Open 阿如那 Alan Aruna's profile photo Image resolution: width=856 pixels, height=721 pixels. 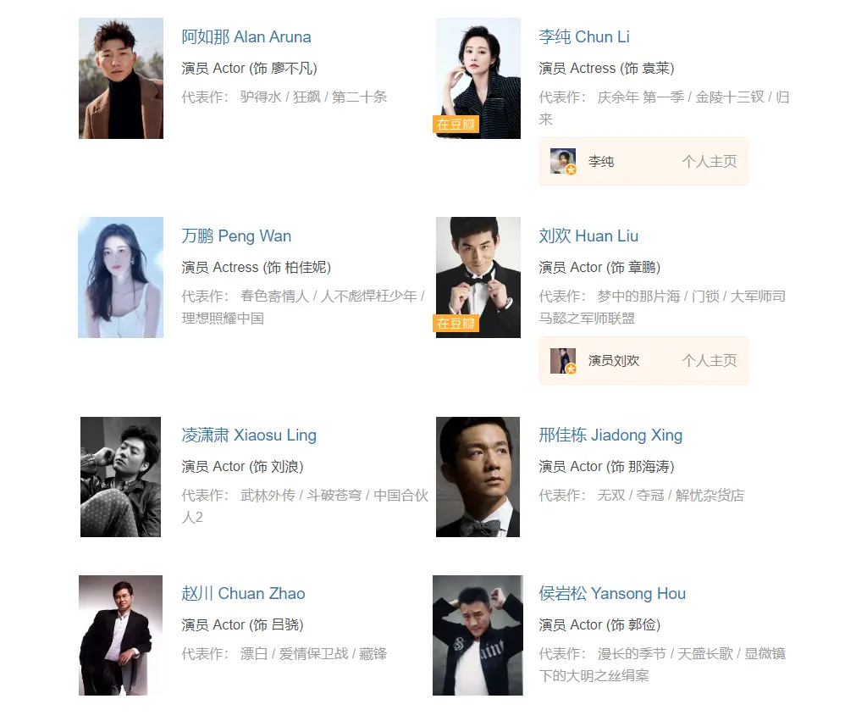[120, 78]
